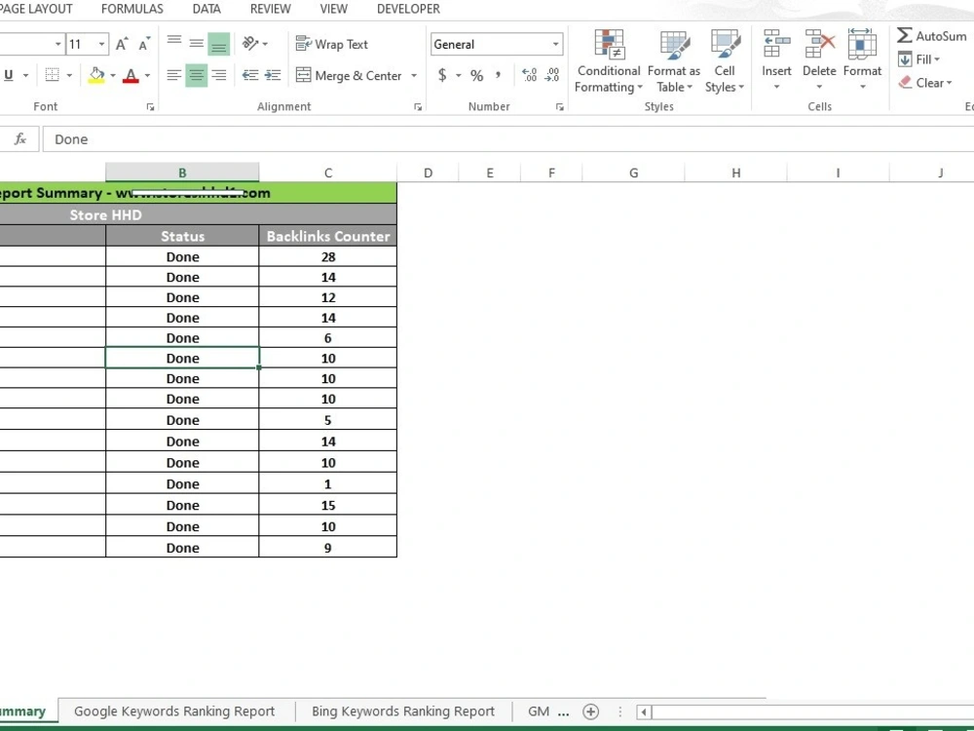This screenshot has height=731, width=974.
Task: Select the cell with value 15
Action: [328, 505]
